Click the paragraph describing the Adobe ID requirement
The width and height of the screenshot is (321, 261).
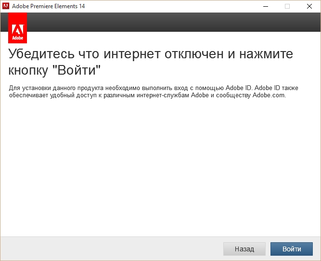pos(154,91)
